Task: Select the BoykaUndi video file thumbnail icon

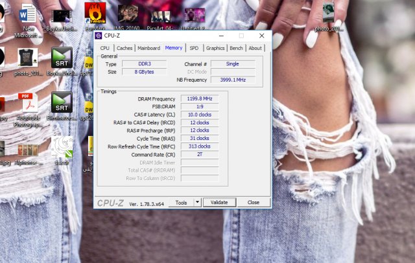Action: [62, 16]
